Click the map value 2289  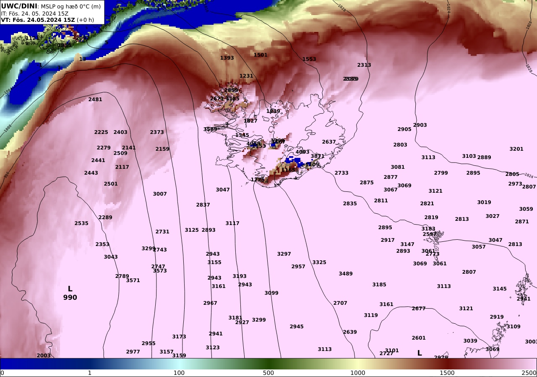[x=105, y=217]
